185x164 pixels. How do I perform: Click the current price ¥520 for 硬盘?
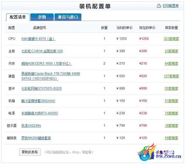[143, 76]
